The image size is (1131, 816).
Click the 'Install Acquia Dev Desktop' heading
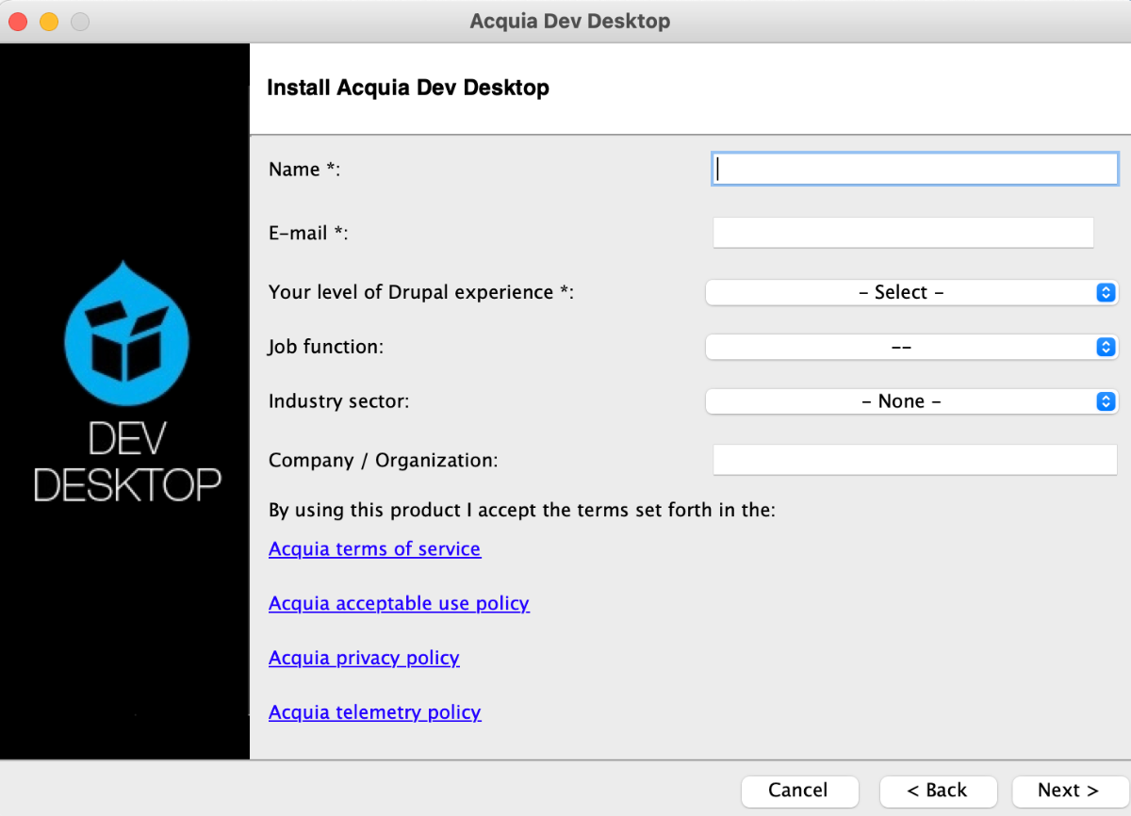point(408,89)
